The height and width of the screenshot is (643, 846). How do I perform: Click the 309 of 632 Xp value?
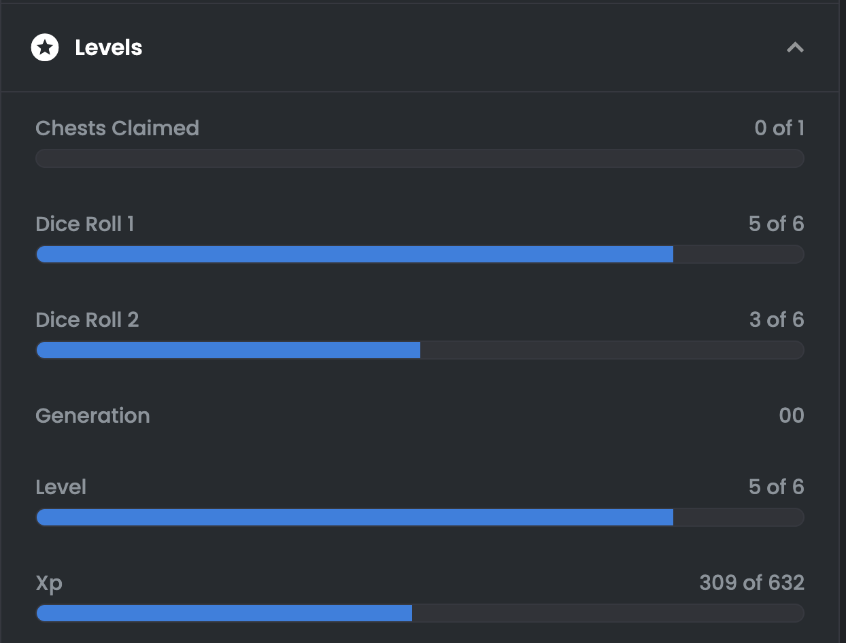click(751, 583)
